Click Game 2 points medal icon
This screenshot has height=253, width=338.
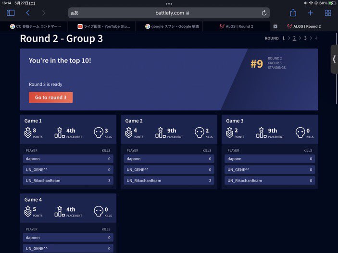(x=129, y=133)
